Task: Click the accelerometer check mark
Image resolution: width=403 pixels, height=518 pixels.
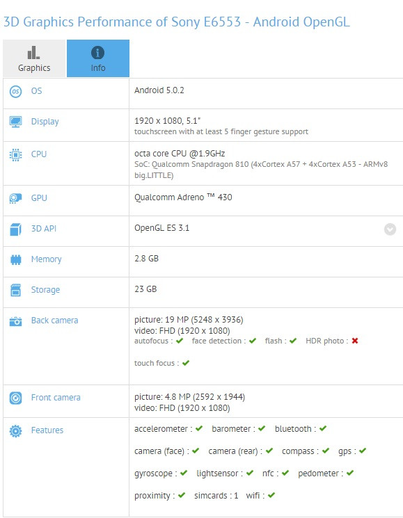Action: [198, 428]
